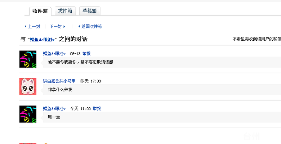Click the colorful avatar on today's message
Image resolution: width=281 pixels, height=144 pixels.
point(28,114)
